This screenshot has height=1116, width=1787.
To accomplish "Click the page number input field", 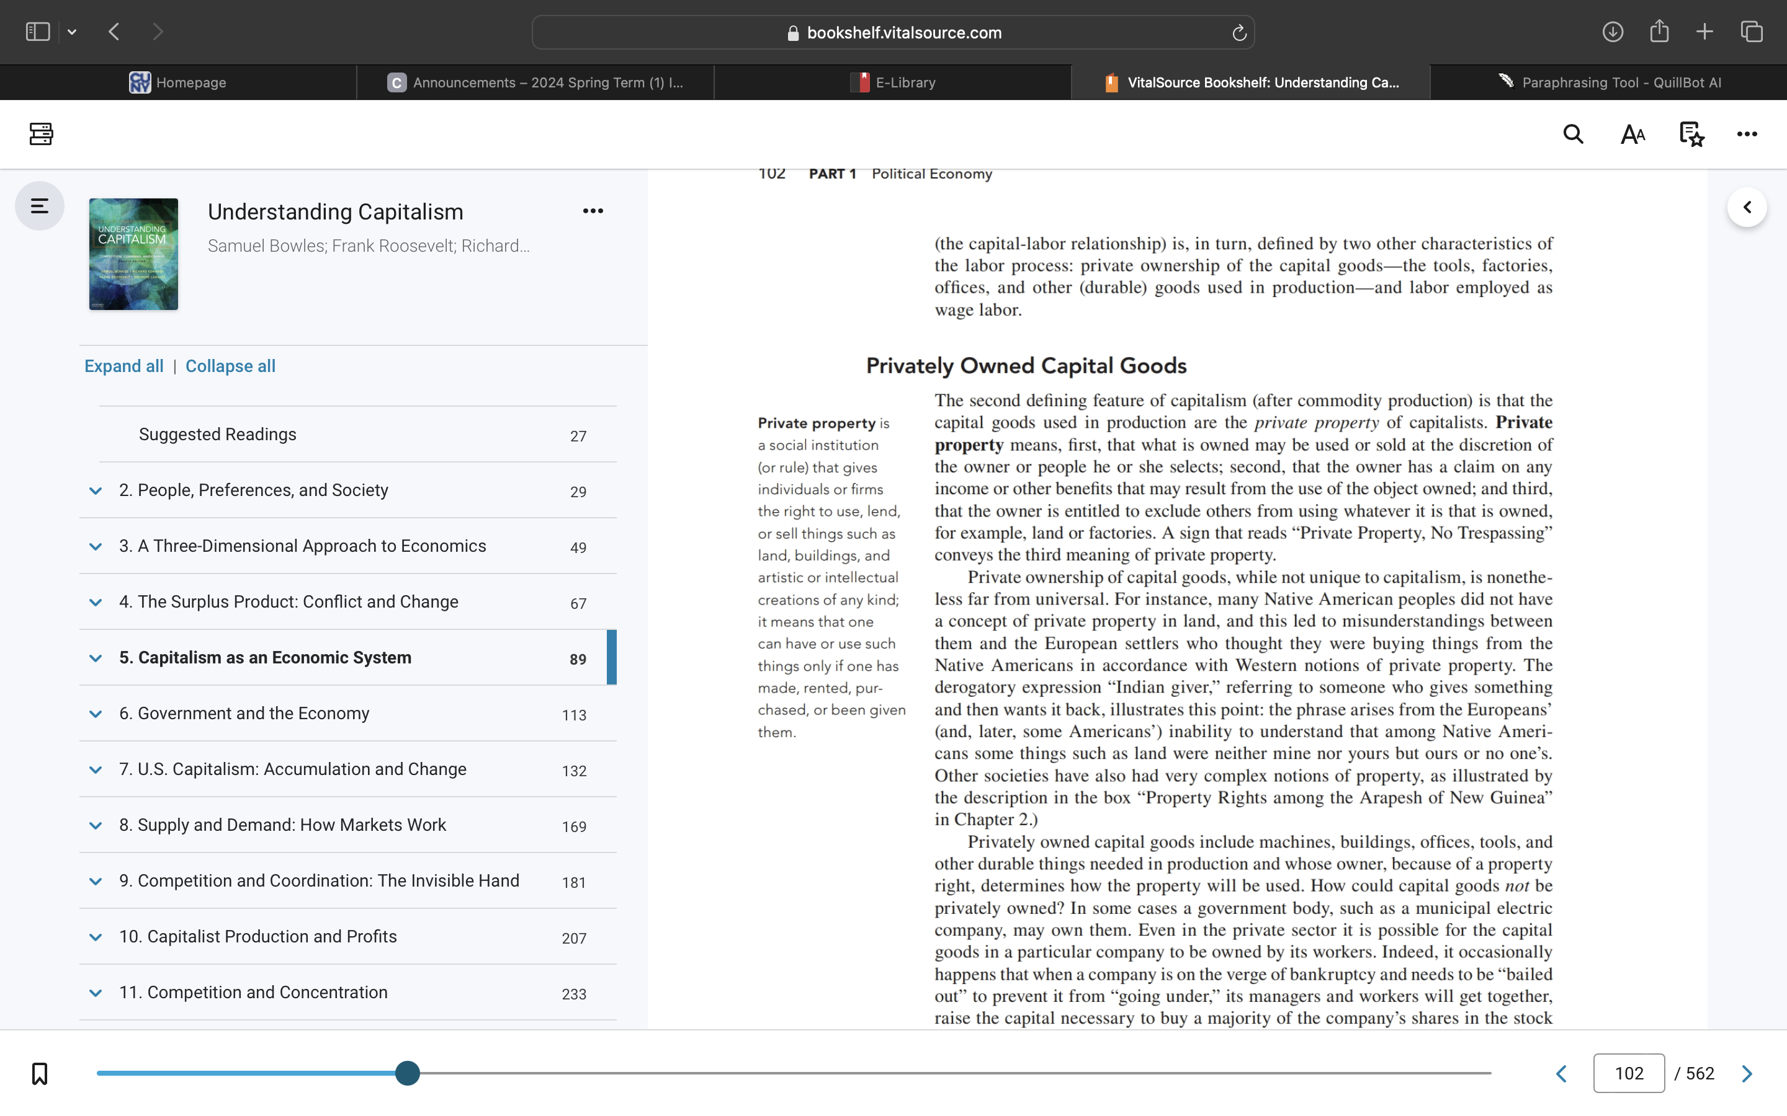I will (1628, 1073).
